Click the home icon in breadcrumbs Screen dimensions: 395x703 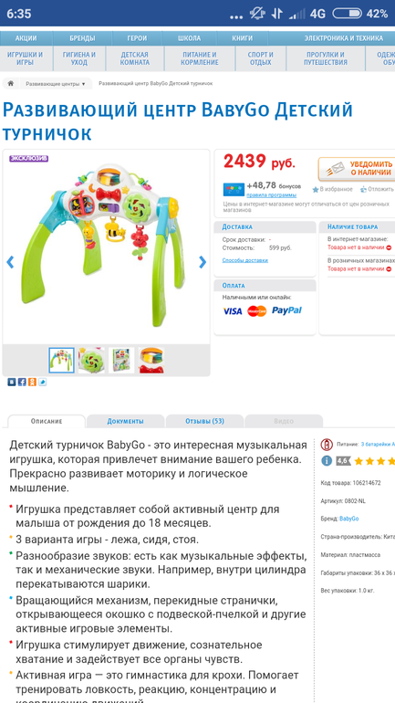(x=10, y=84)
